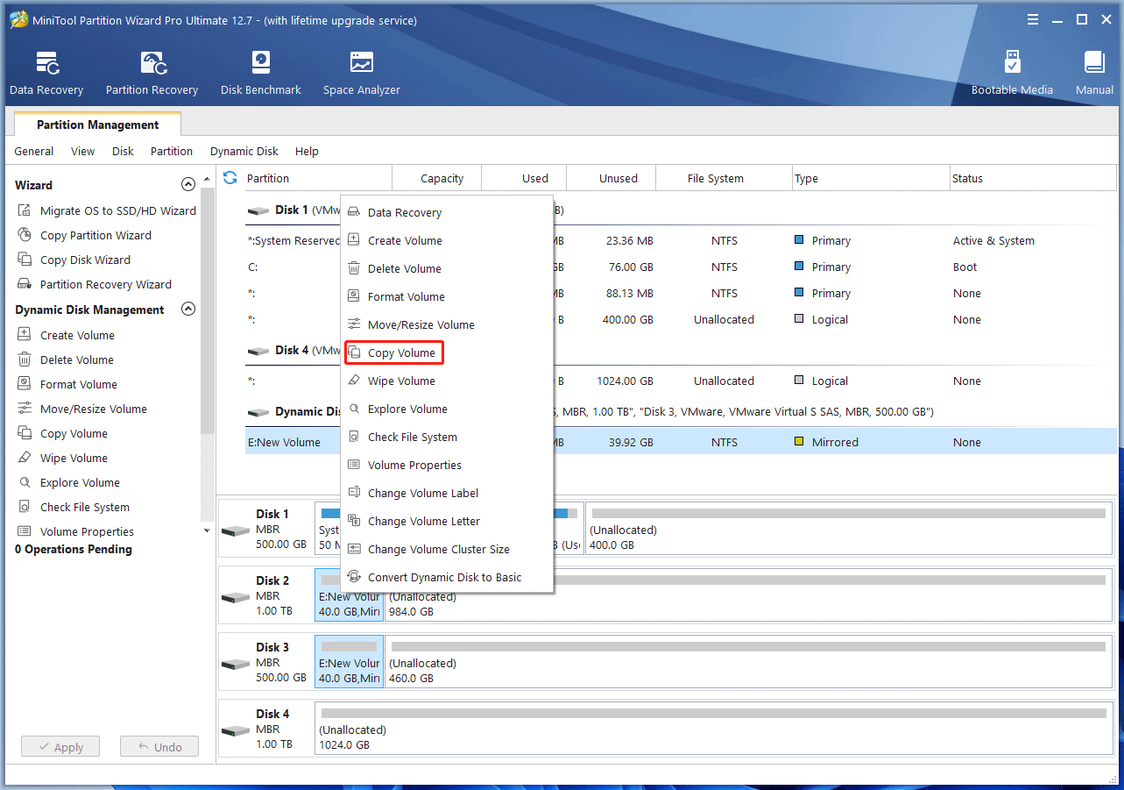Select Disk 3 unallocated 460.0 GB block
Screen dimensions: 1124x790
[x=747, y=664]
